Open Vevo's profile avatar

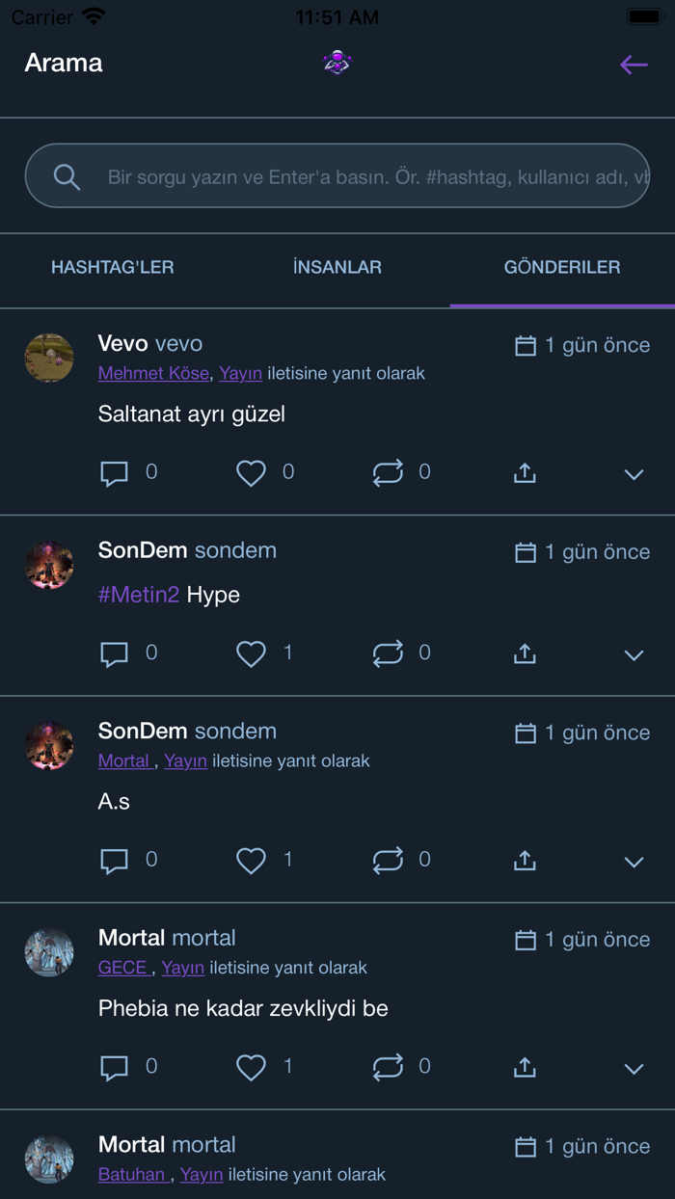click(x=49, y=358)
